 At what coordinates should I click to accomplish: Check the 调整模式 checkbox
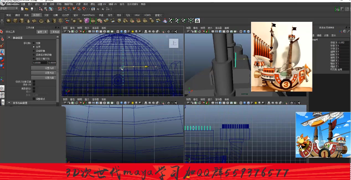(x=34, y=99)
